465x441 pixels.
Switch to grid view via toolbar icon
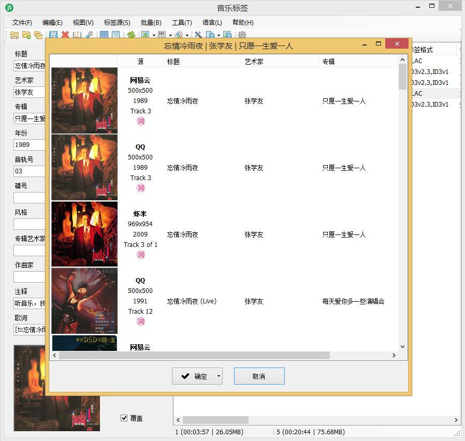(103, 35)
